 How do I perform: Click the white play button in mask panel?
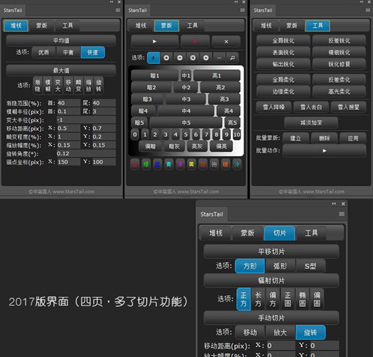click(154, 41)
